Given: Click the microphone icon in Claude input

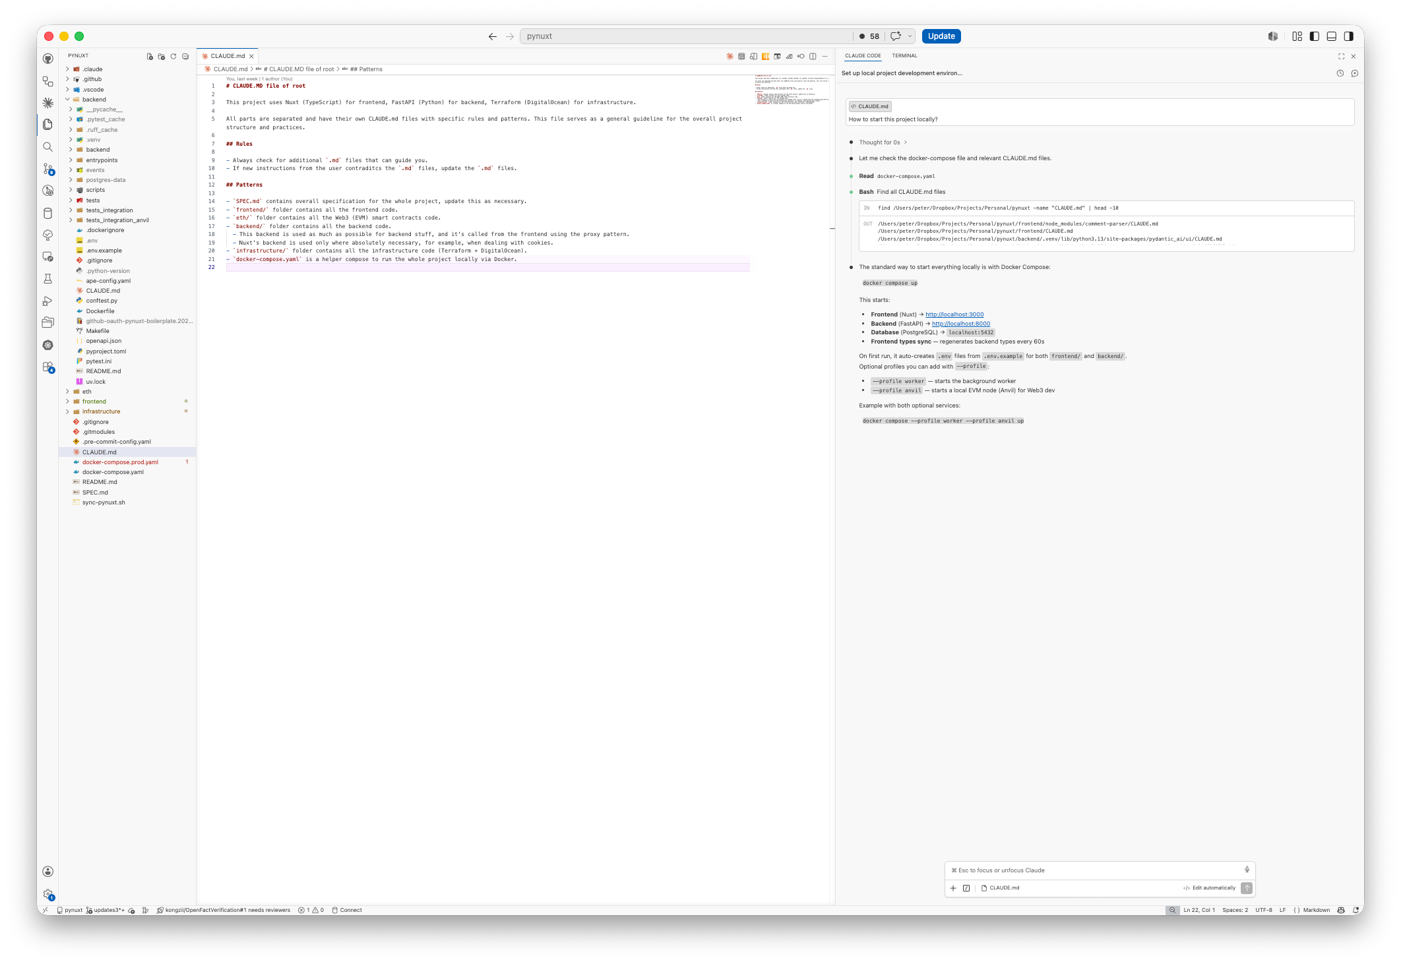Looking at the screenshot, I should 1247,870.
